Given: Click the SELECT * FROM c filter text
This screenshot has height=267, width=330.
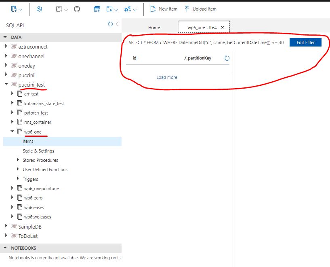Looking at the screenshot, I should (206, 42).
